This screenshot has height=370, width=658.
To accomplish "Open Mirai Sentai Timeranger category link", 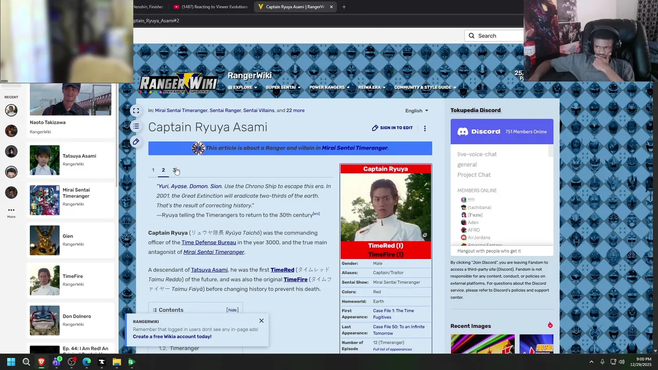I will (181, 110).
